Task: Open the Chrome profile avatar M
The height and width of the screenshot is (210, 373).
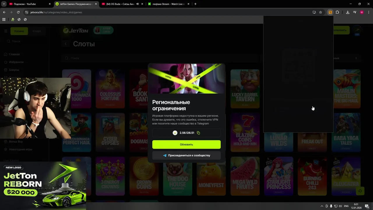Action: point(362,12)
